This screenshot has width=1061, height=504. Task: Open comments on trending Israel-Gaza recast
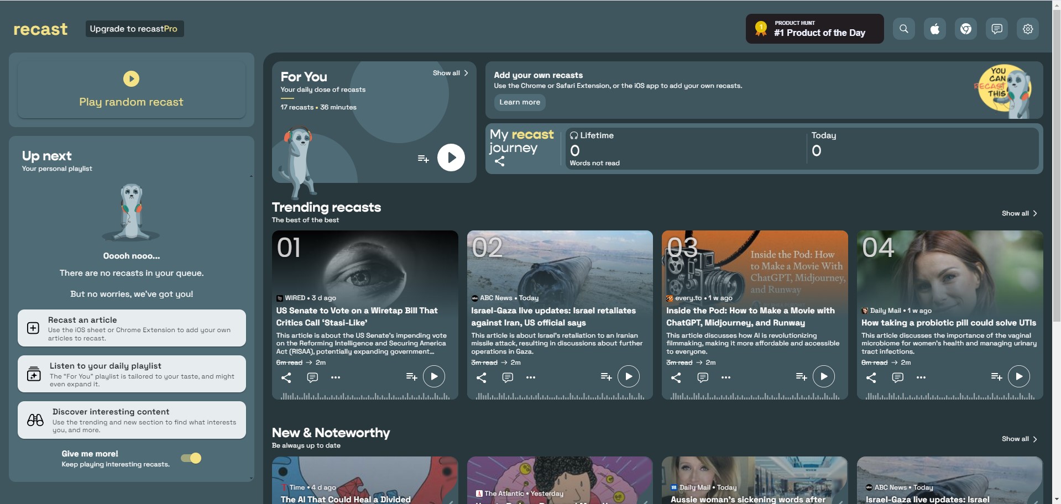point(507,377)
